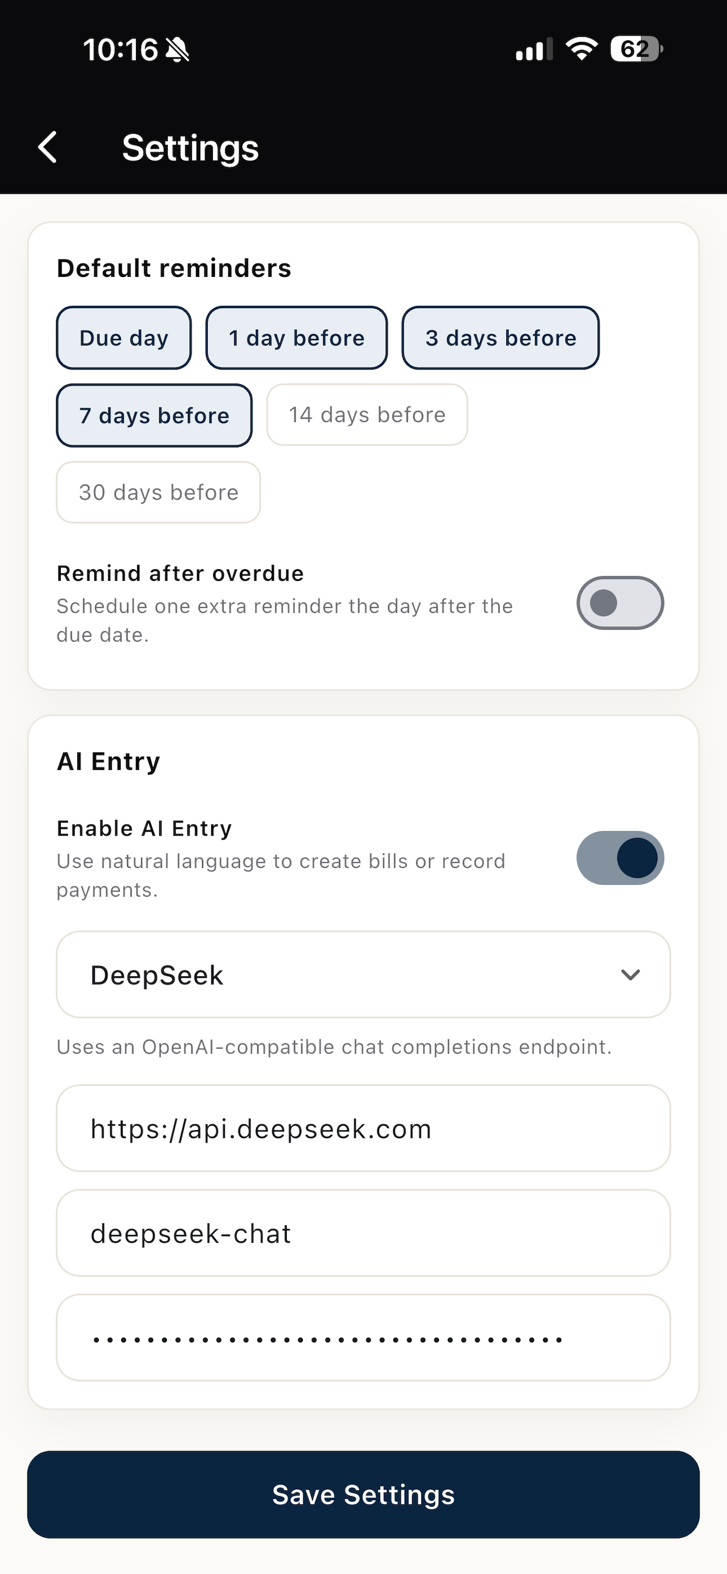
Task: Edit the api.deepseek.com URL field
Action: [364, 1128]
